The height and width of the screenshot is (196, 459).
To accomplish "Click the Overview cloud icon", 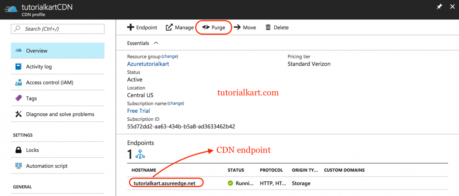I will click(18, 51).
